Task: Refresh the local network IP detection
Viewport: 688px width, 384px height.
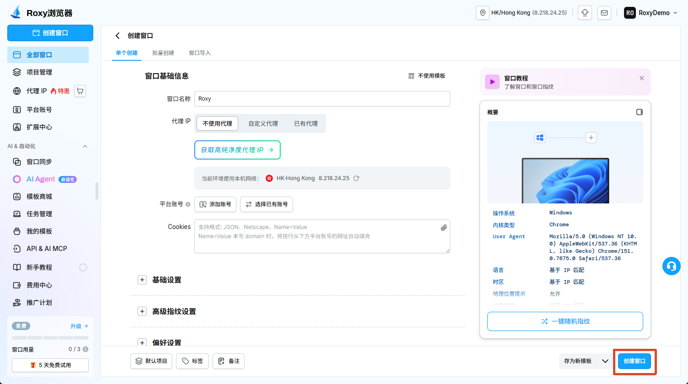Action: pyautogui.click(x=356, y=178)
